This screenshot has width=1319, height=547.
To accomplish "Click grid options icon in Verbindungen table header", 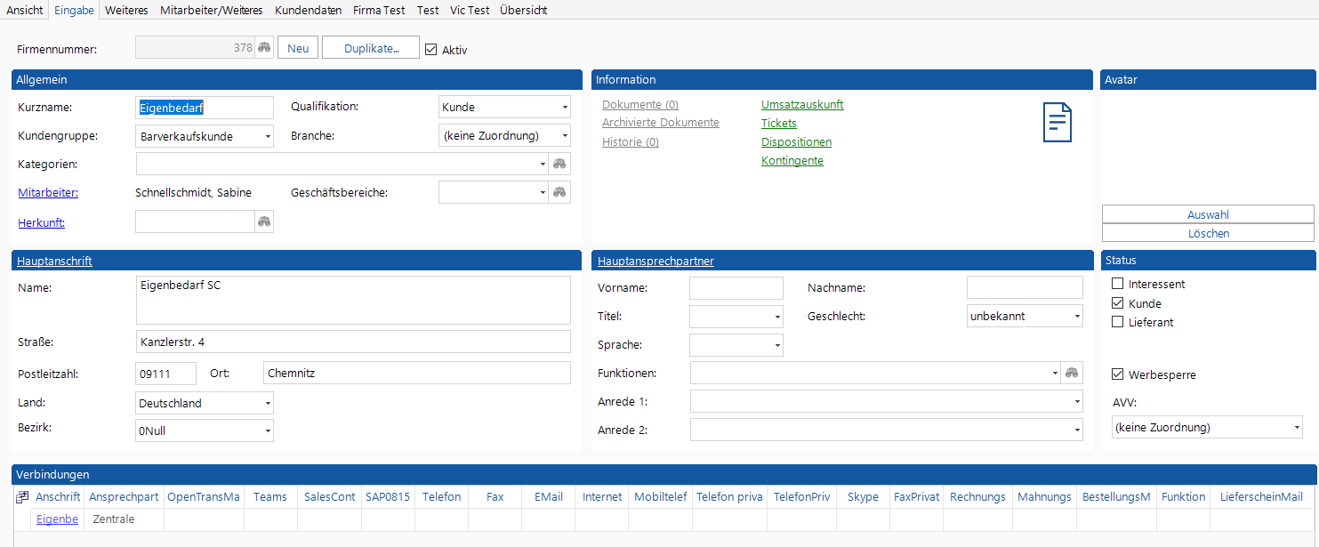I will click(x=22, y=497).
